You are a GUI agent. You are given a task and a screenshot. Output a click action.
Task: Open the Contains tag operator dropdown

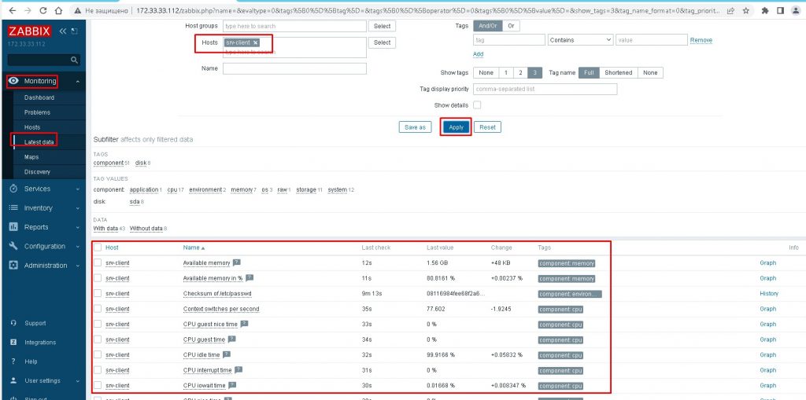tap(580, 40)
